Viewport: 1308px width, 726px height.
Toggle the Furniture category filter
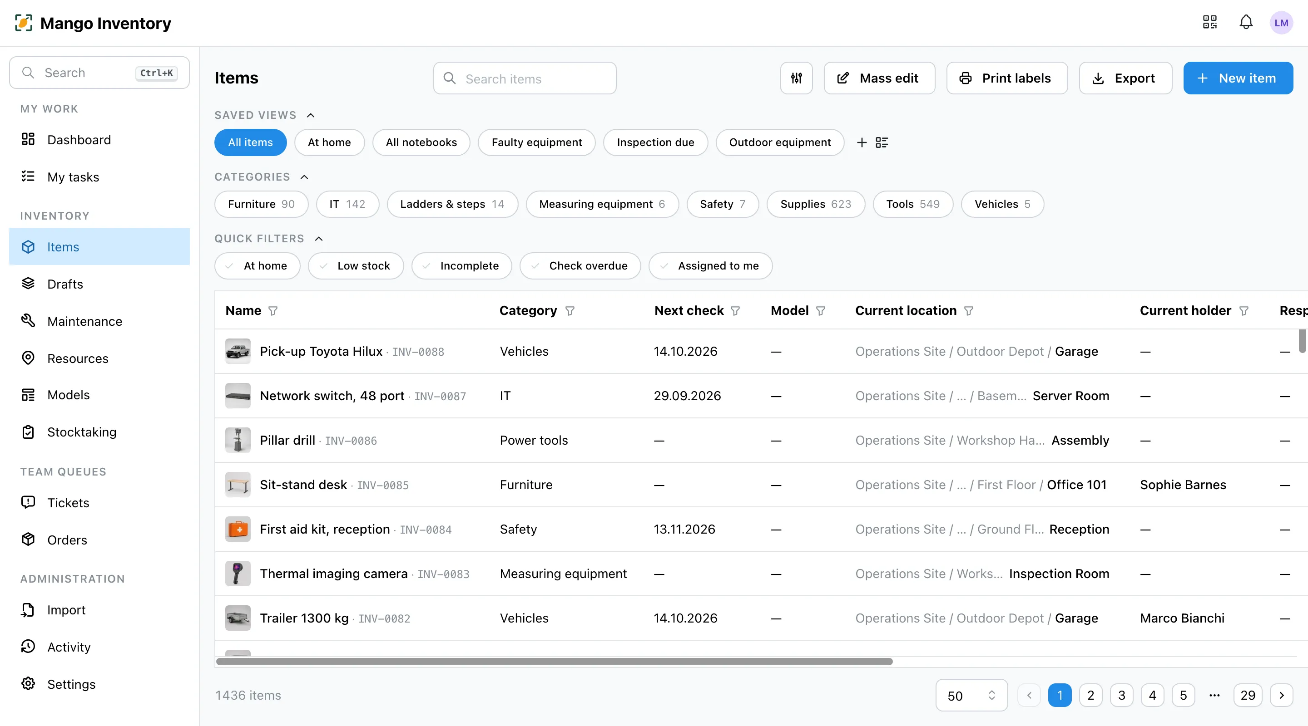pos(262,204)
